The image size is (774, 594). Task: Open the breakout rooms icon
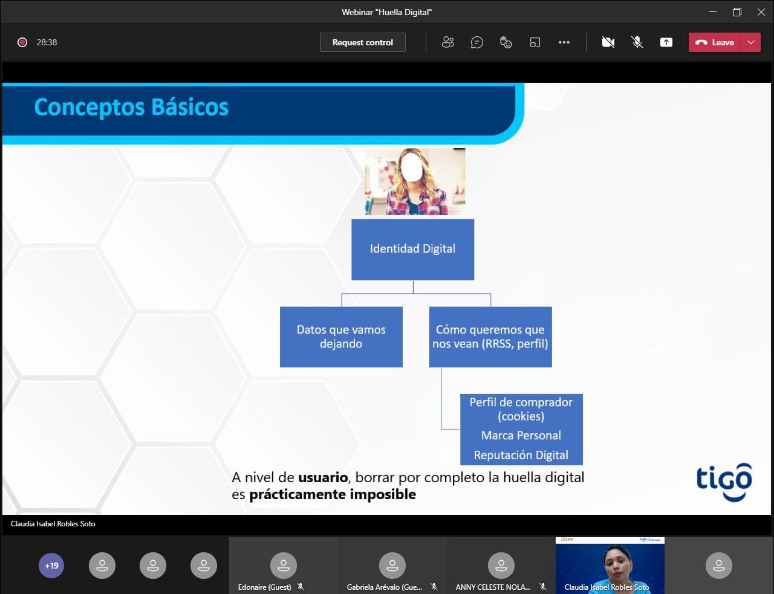click(535, 42)
